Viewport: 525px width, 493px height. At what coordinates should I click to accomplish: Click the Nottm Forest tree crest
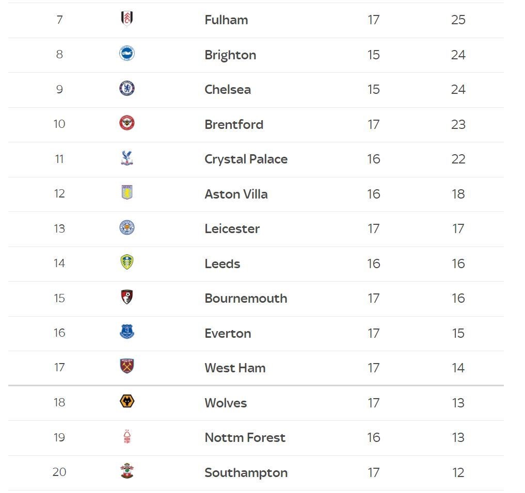pyautogui.click(x=126, y=437)
